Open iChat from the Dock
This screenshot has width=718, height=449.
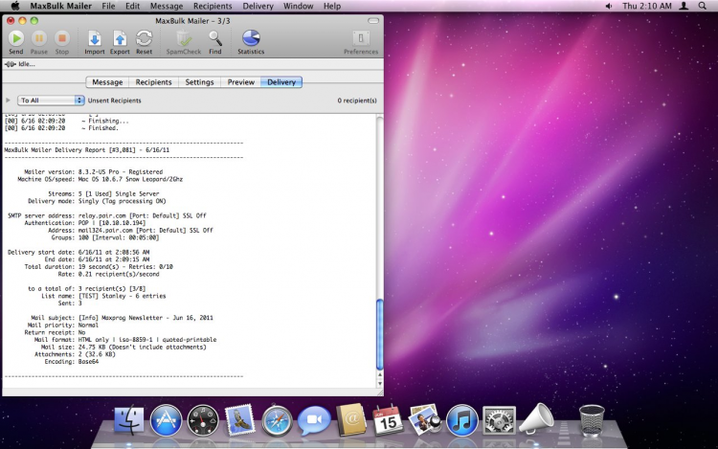click(x=314, y=420)
